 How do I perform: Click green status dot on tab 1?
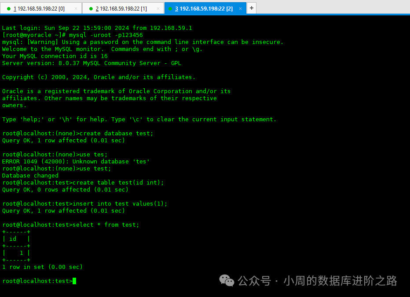(x=9, y=9)
